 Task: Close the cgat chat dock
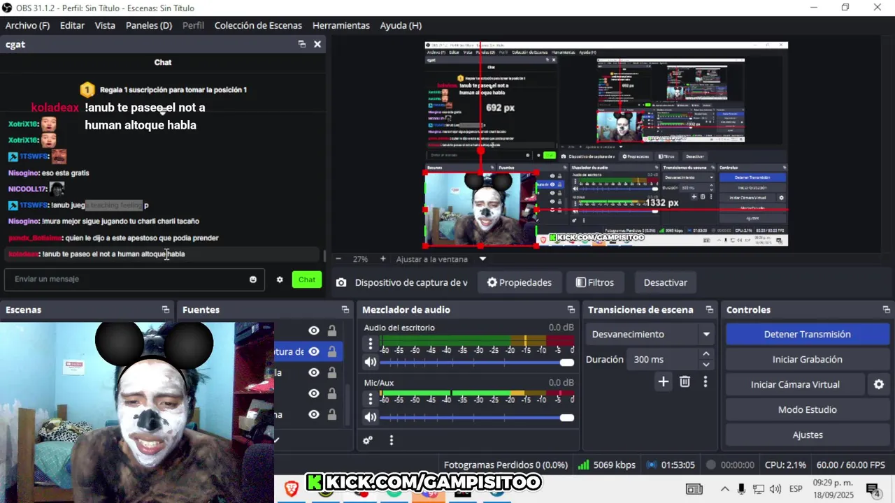(x=317, y=44)
